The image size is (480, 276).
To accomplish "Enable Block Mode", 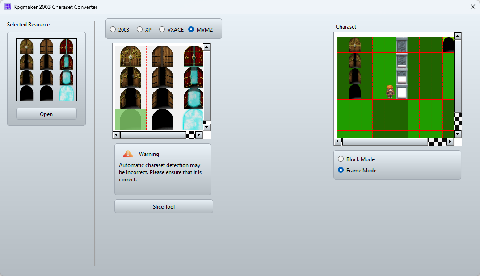I will [x=341, y=159].
